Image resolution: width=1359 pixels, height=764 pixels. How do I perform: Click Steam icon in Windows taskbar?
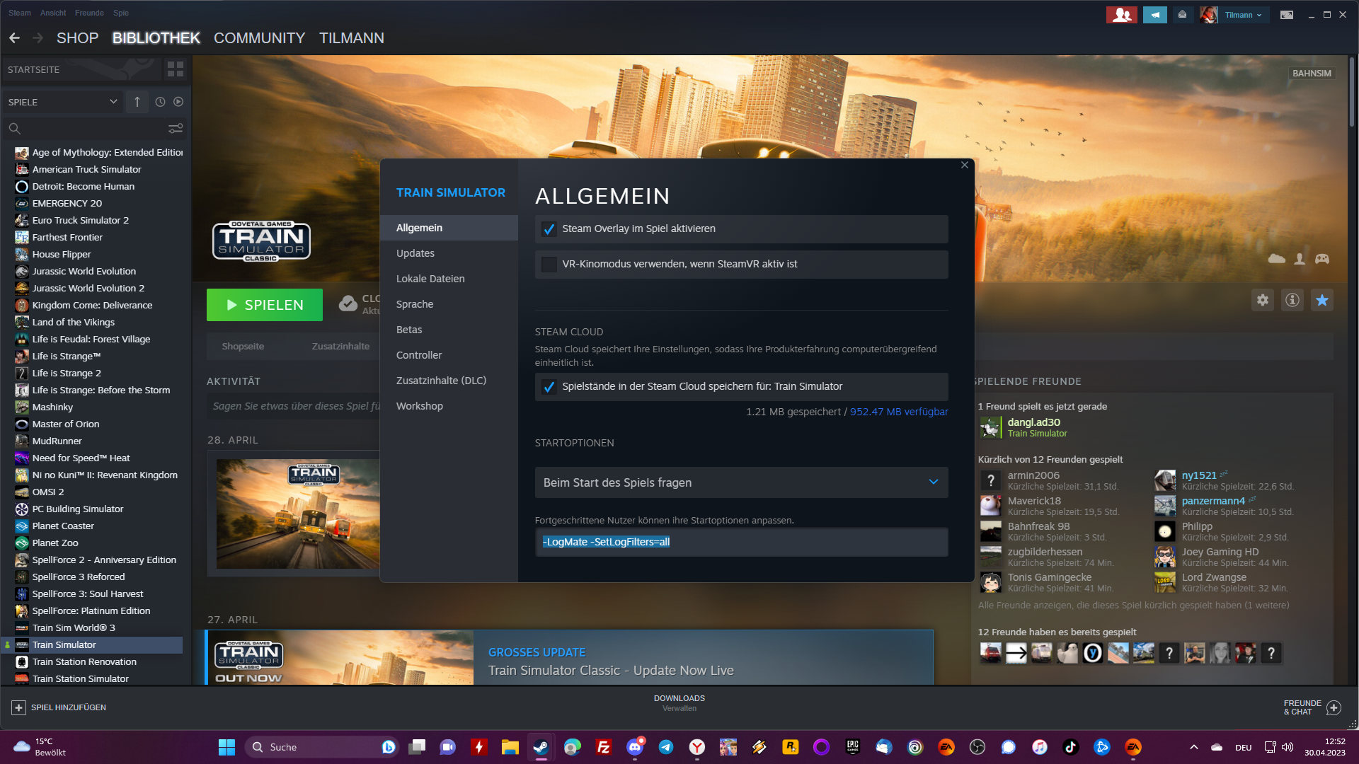pos(541,747)
